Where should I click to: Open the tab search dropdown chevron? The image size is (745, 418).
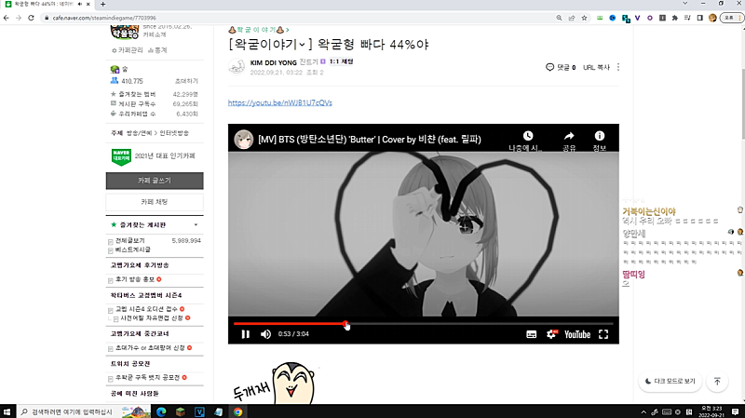click(684, 4)
